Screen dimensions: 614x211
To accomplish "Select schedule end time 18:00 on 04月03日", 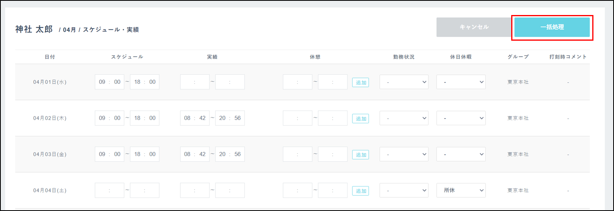I will pyautogui.click(x=145, y=154).
